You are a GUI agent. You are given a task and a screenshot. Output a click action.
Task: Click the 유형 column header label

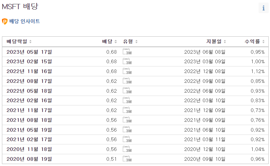(128, 42)
